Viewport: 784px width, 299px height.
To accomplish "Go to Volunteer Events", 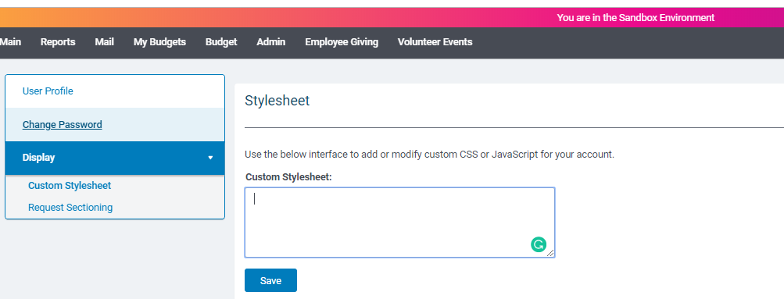I will [435, 42].
